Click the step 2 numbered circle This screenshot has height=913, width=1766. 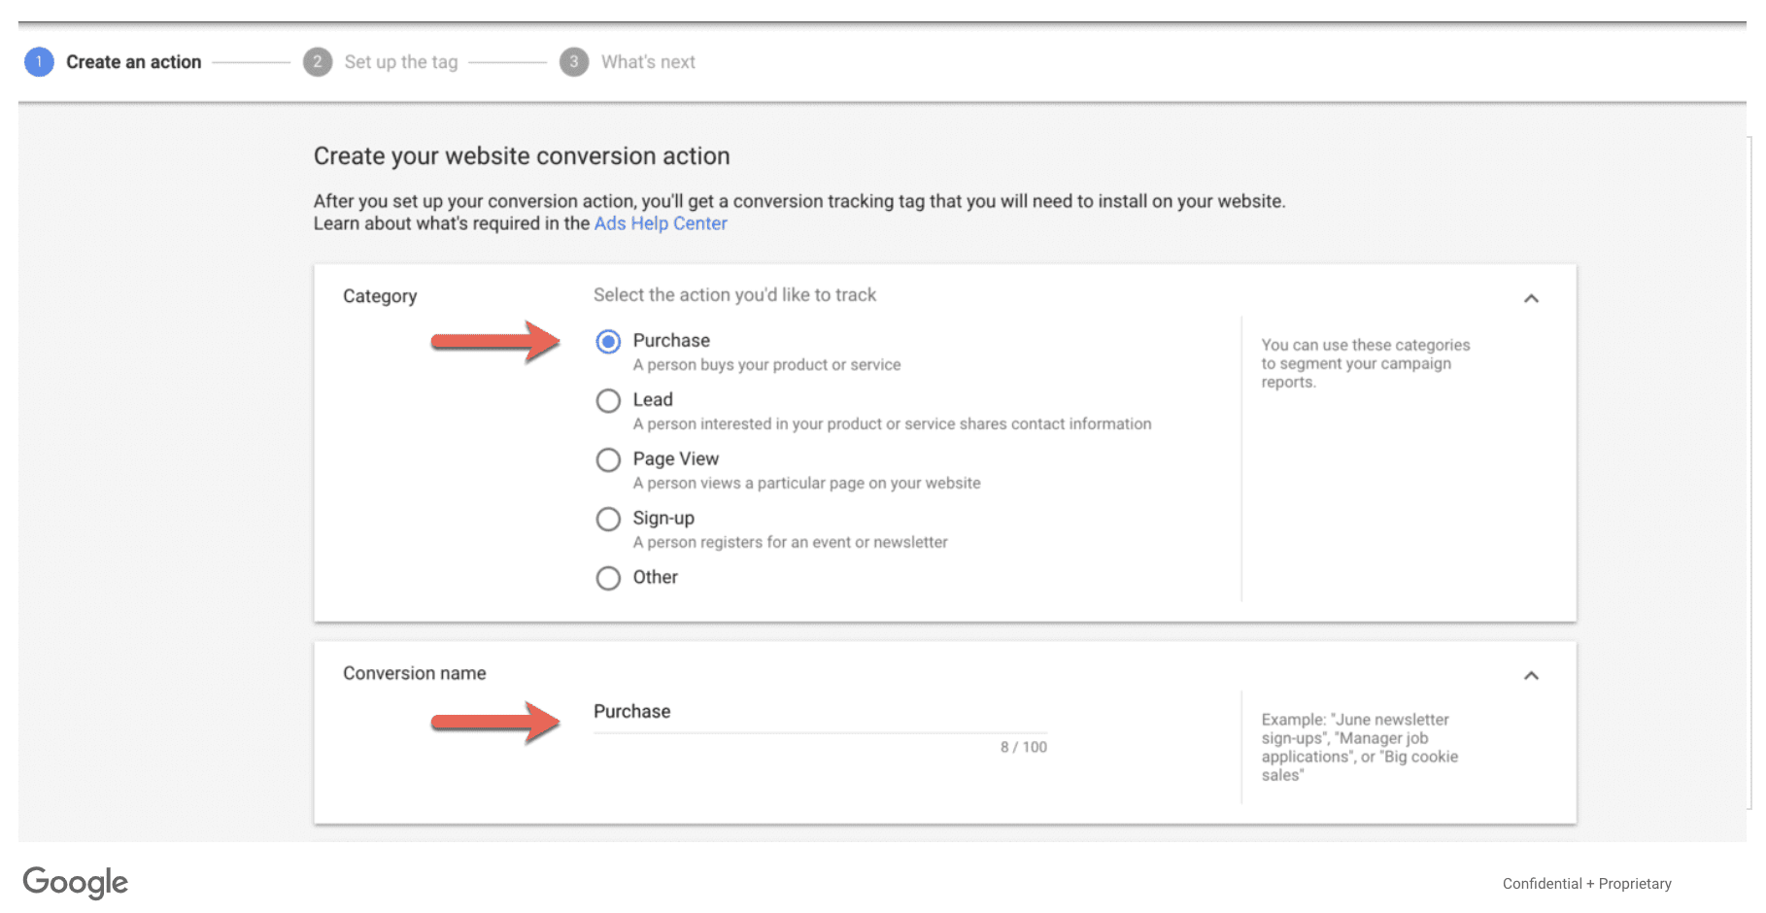(x=318, y=61)
